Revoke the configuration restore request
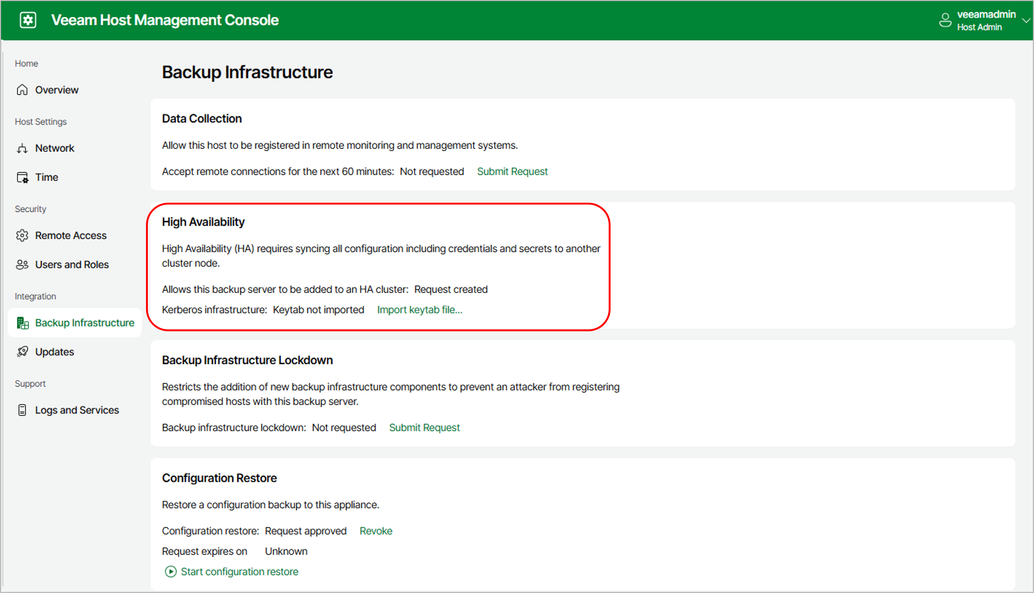Viewport: 1034px width, 593px height. [376, 531]
